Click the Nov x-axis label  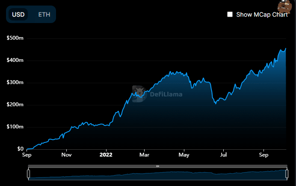coord(66,155)
